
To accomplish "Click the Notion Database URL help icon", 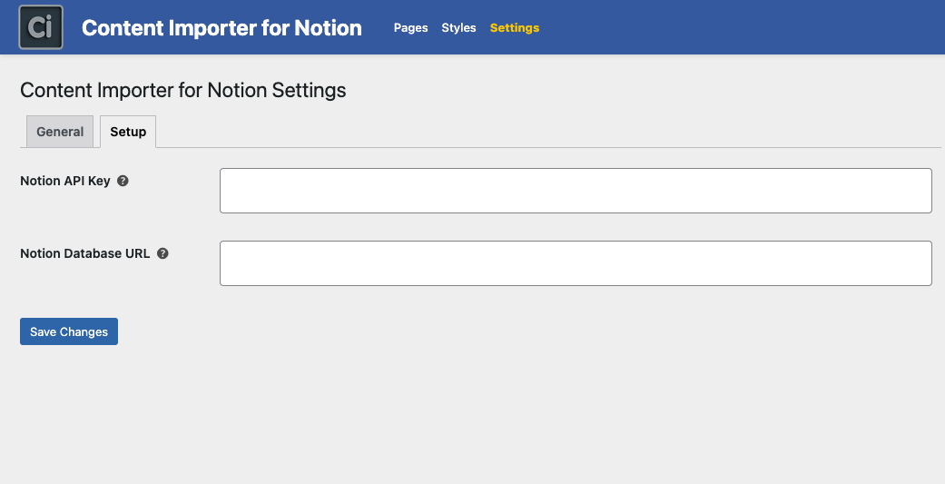I will pyautogui.click(x=162, y=253).
